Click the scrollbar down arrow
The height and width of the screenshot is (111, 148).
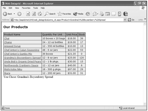(x=145, y=104)
